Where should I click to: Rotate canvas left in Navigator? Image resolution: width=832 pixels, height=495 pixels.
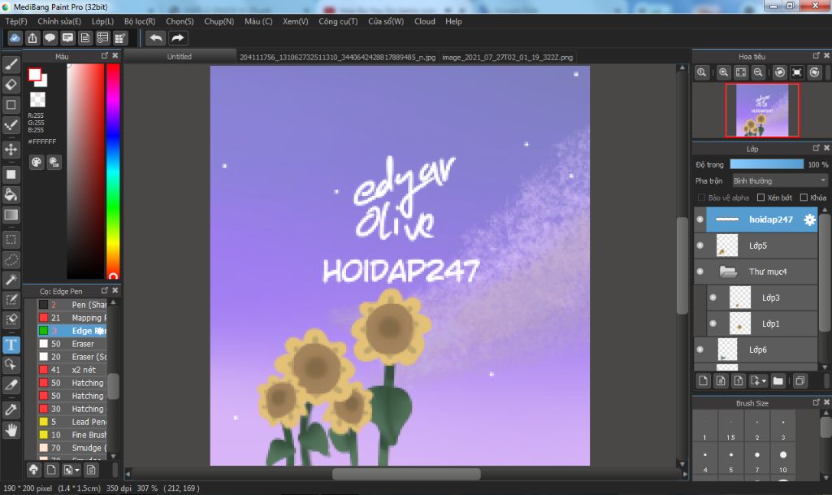779,72
